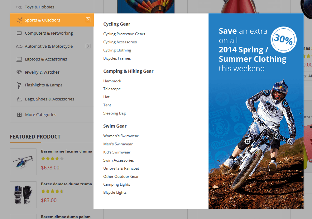Browse Kid's Swimwear
This screenshot has width=312, height=219.
[117, 152]
